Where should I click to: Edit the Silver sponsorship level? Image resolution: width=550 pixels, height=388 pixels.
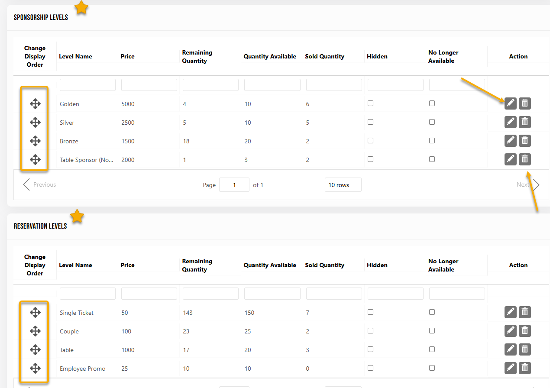coord(511,122)
